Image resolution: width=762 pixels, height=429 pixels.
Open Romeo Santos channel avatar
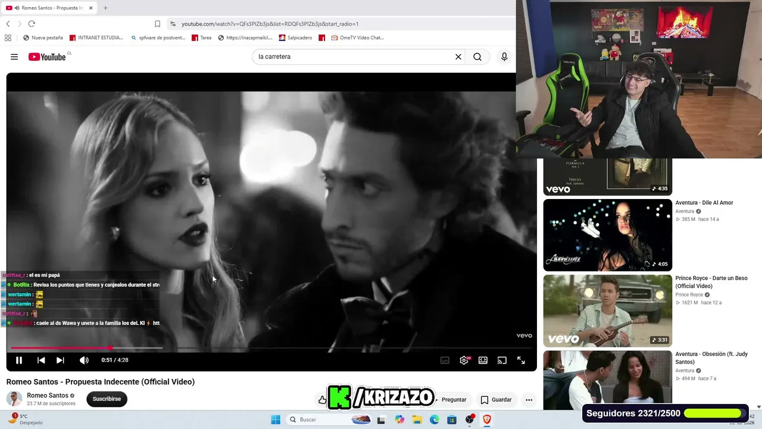[14, 399]
